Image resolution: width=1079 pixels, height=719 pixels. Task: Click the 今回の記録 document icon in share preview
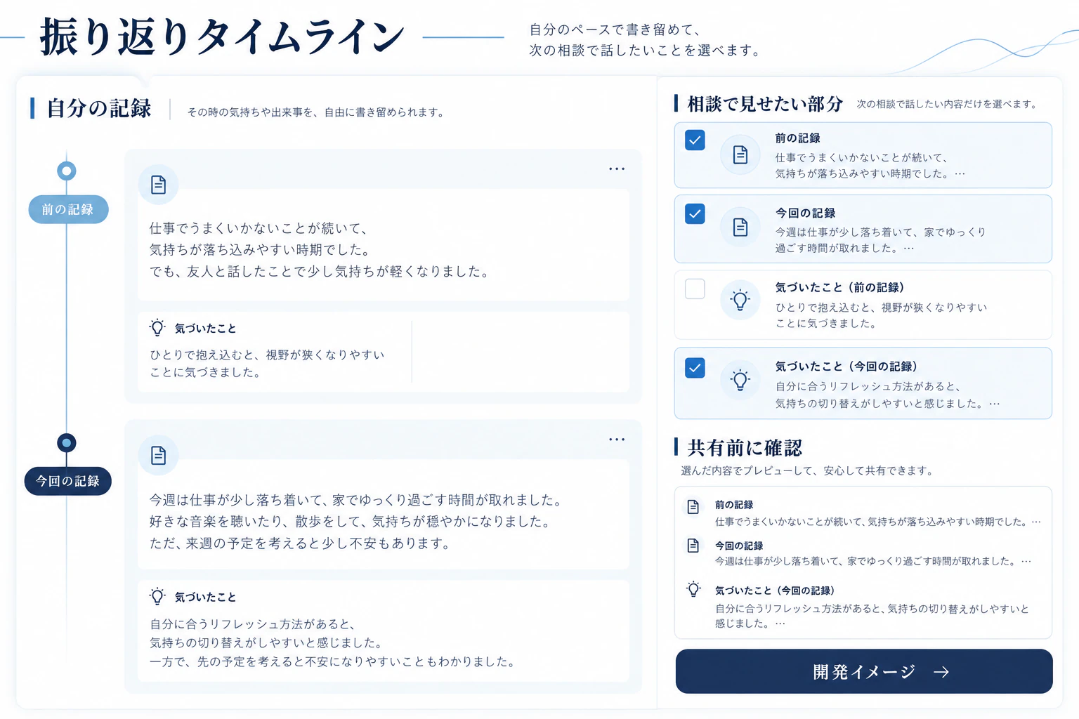pyautogui.click(x=693, y=546)
